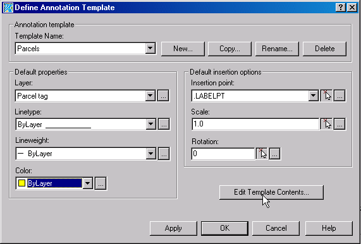Click the ellipsis button beside Layer
This screenshot has height=244, width=361.
pyautogui.click(x=163, y=95)
